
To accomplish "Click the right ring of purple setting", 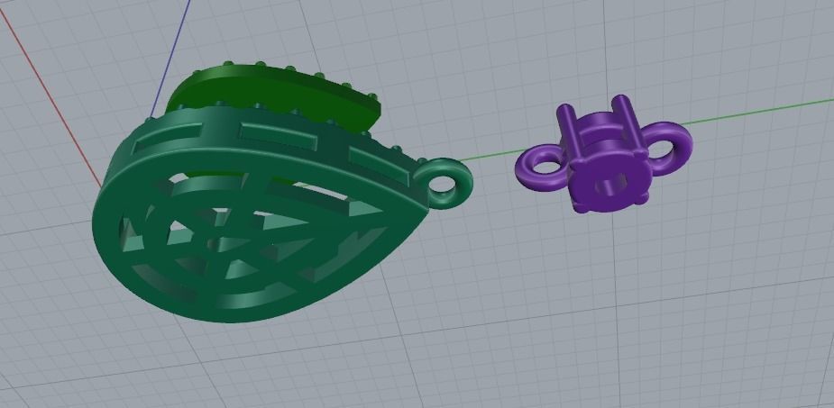I will pos(668,147).
